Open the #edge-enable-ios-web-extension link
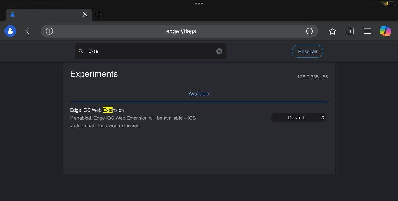This screenshot has width=398, height=201. [105, 126]
